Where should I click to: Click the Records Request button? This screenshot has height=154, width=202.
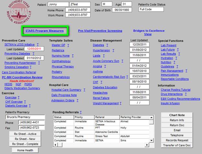(x=177, y=140)
